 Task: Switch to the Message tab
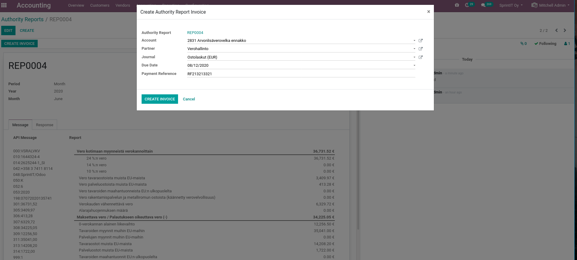(x=20, y=125)
